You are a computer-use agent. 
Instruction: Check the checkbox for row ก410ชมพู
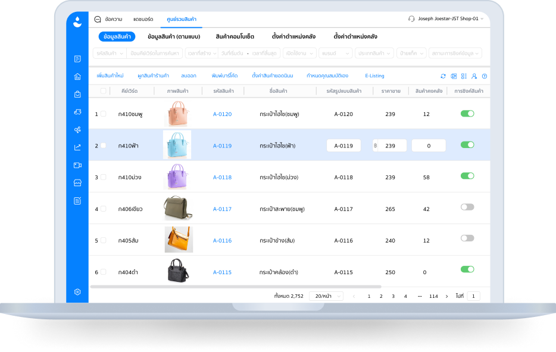(x=103, y=114)
